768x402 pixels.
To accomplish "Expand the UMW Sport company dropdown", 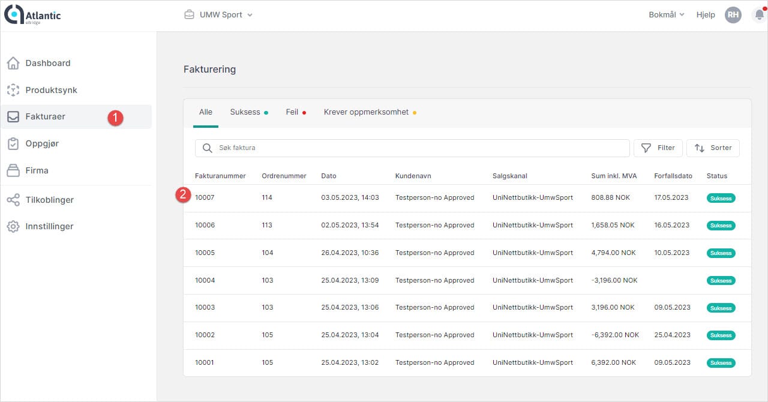I will click(219, 15).
